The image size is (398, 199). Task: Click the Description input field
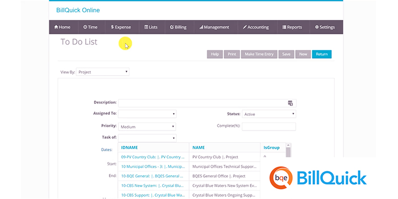(x=207, y=103)
